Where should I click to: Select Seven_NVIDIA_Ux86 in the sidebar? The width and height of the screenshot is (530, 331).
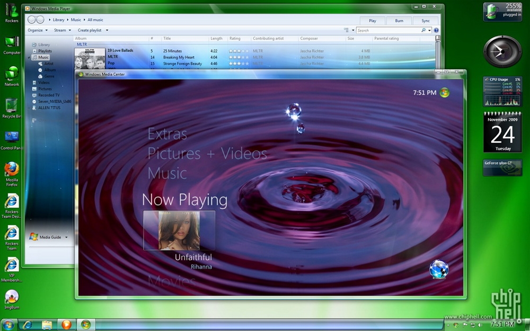pos(55,101)
